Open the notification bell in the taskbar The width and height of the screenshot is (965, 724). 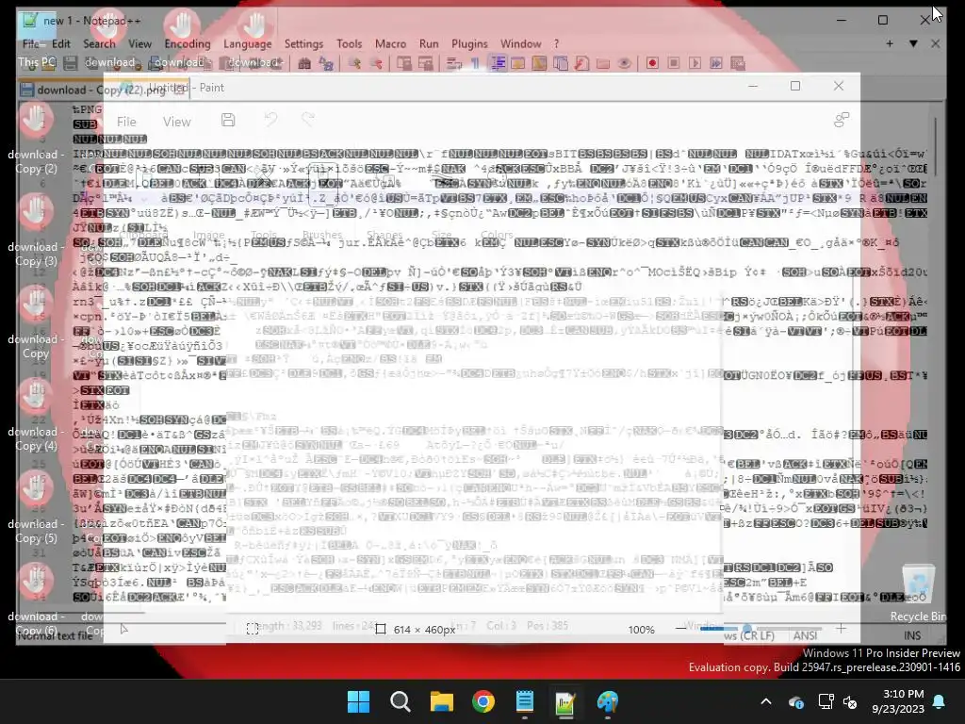coord(940,701)
